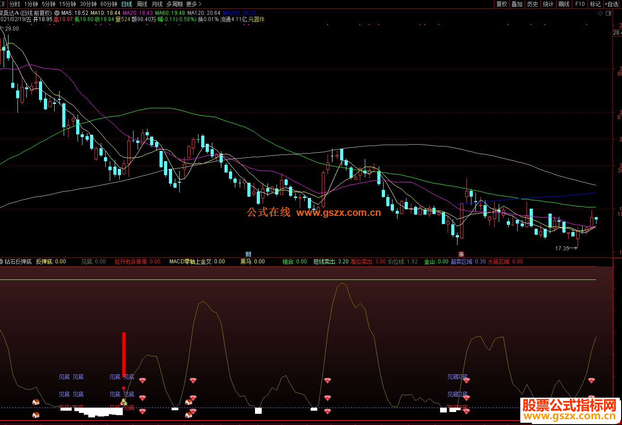Click the MA120: 20.64 indicator label
This screenshot has height=425, width=622.
pos(204,13)
